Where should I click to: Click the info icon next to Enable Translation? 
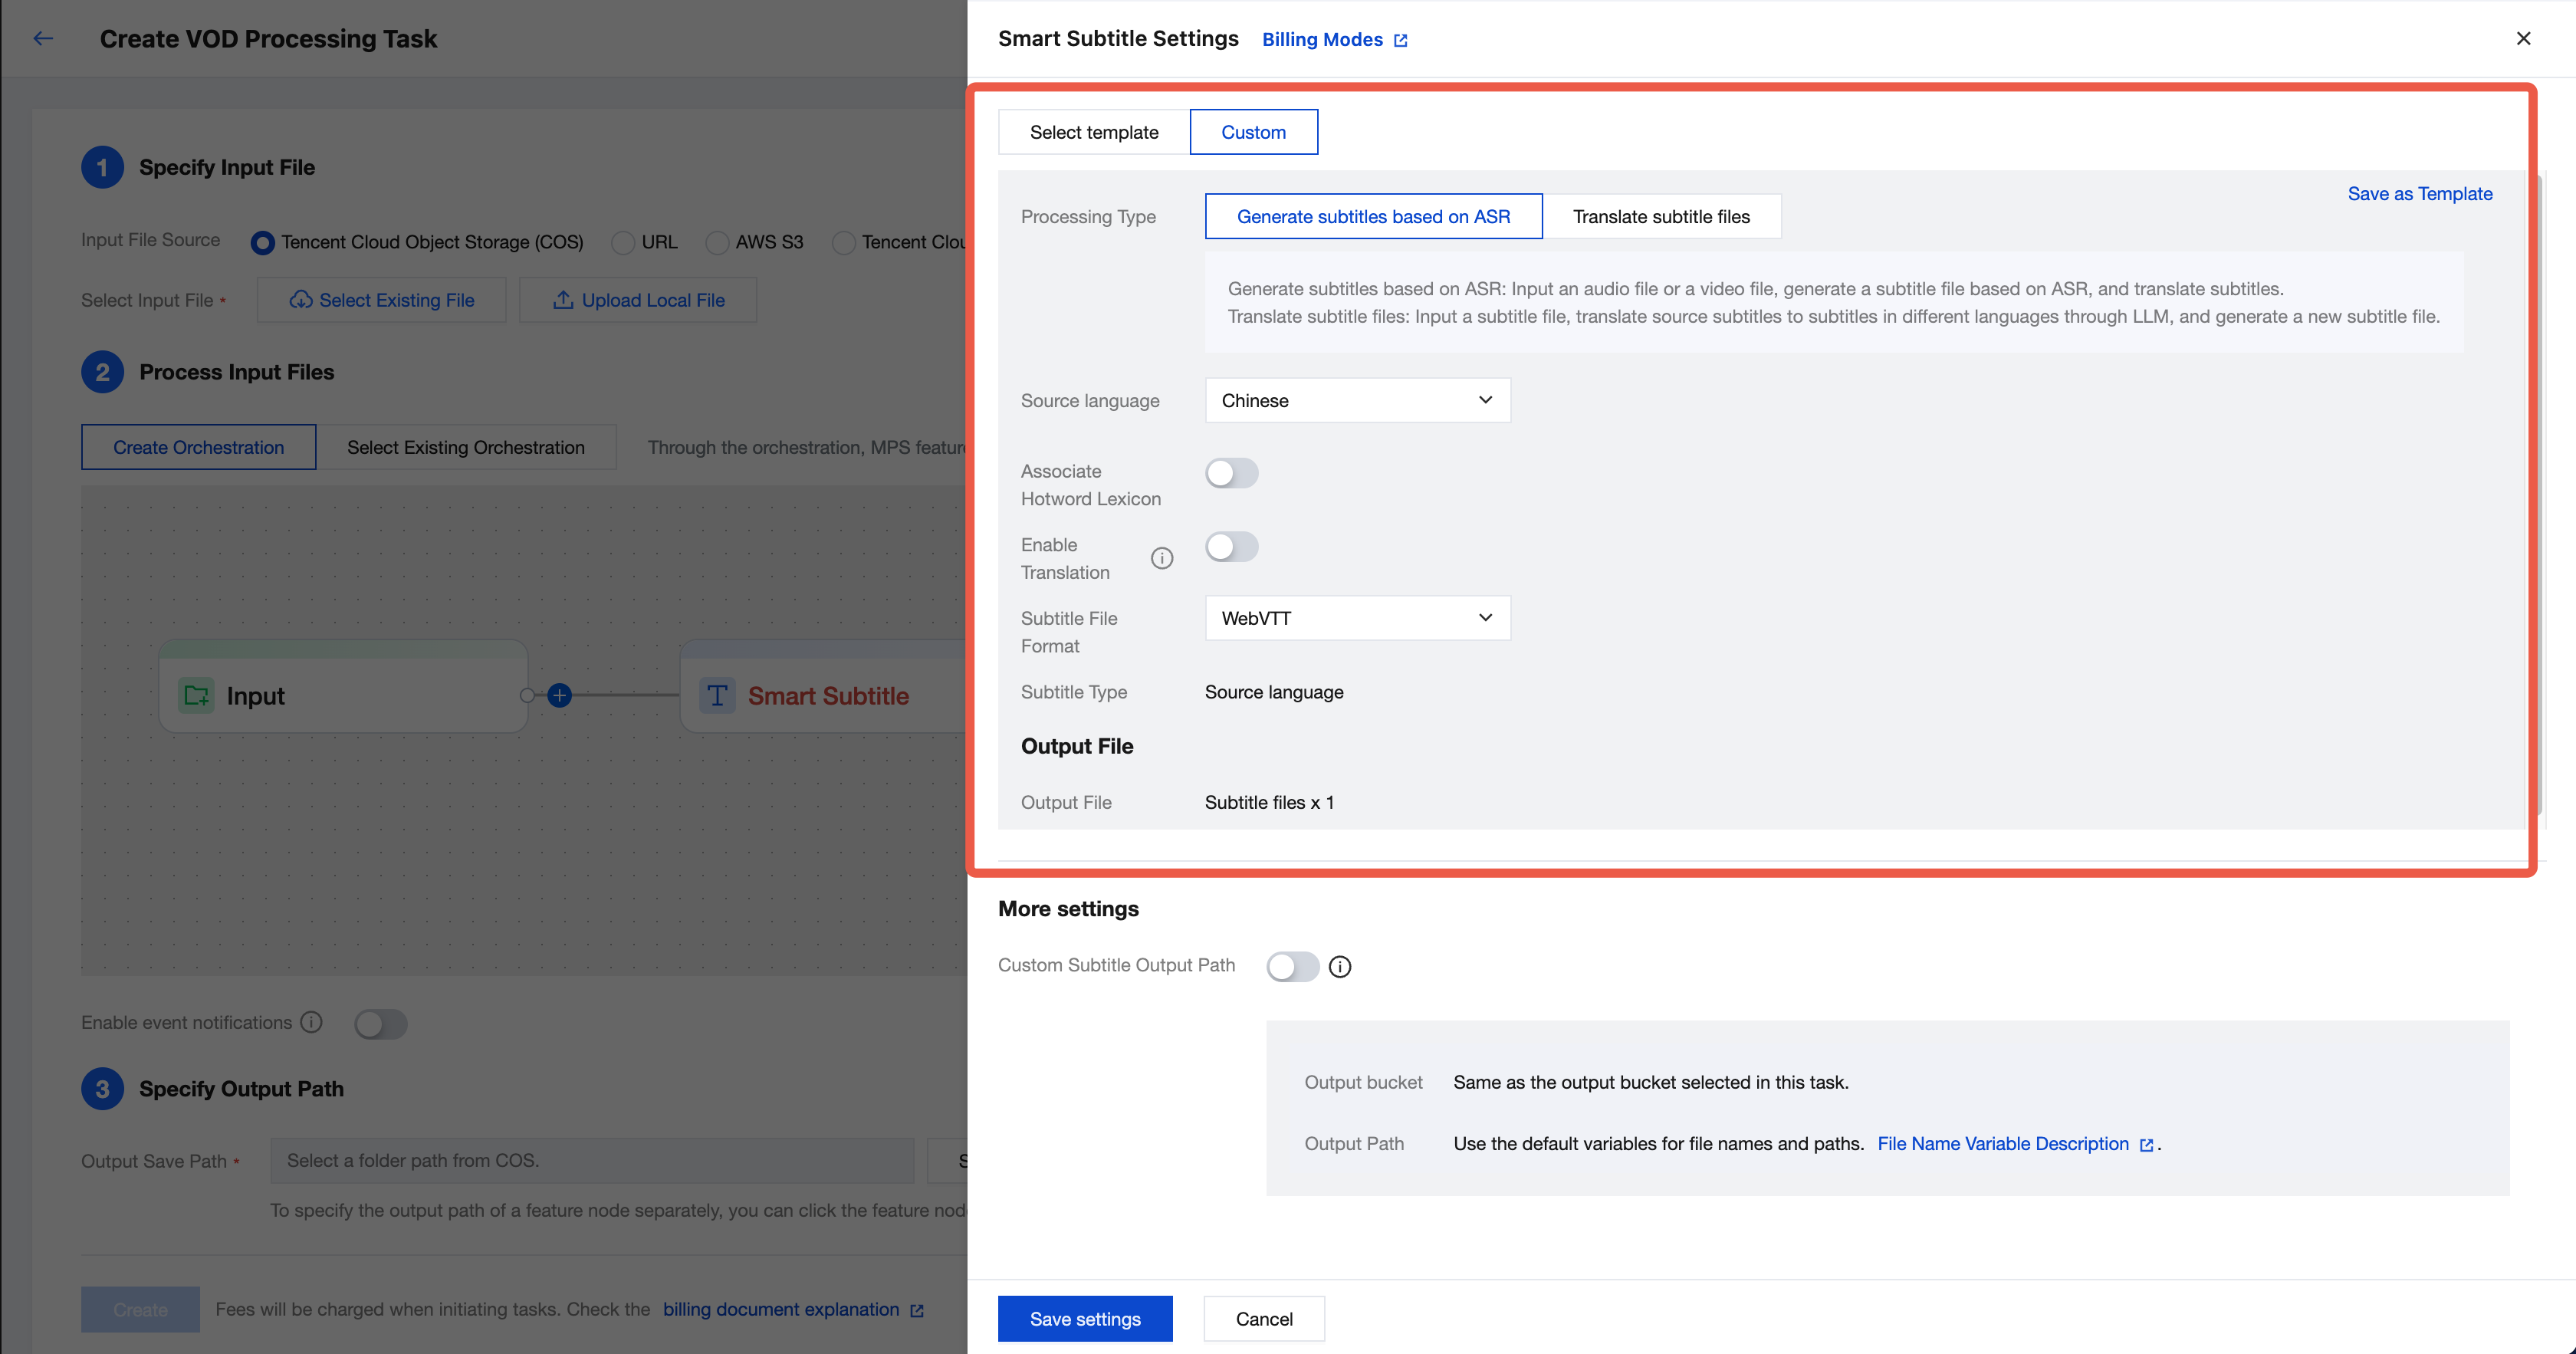pos(1161,558)
